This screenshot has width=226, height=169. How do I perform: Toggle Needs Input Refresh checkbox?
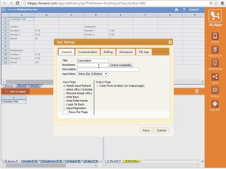pyautogui.click(x=64, y=86)
